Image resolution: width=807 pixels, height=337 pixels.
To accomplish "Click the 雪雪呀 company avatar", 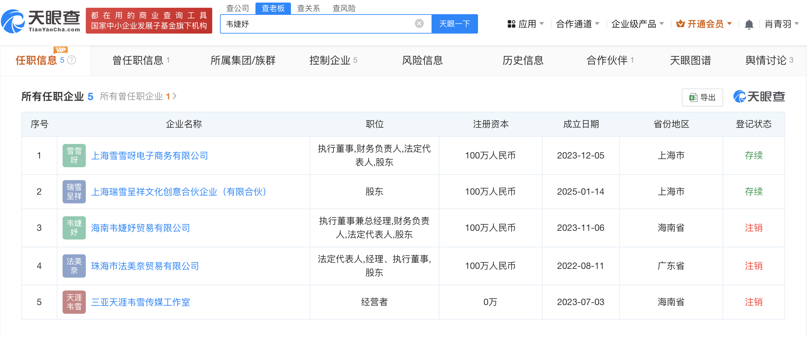I will 74,156.
